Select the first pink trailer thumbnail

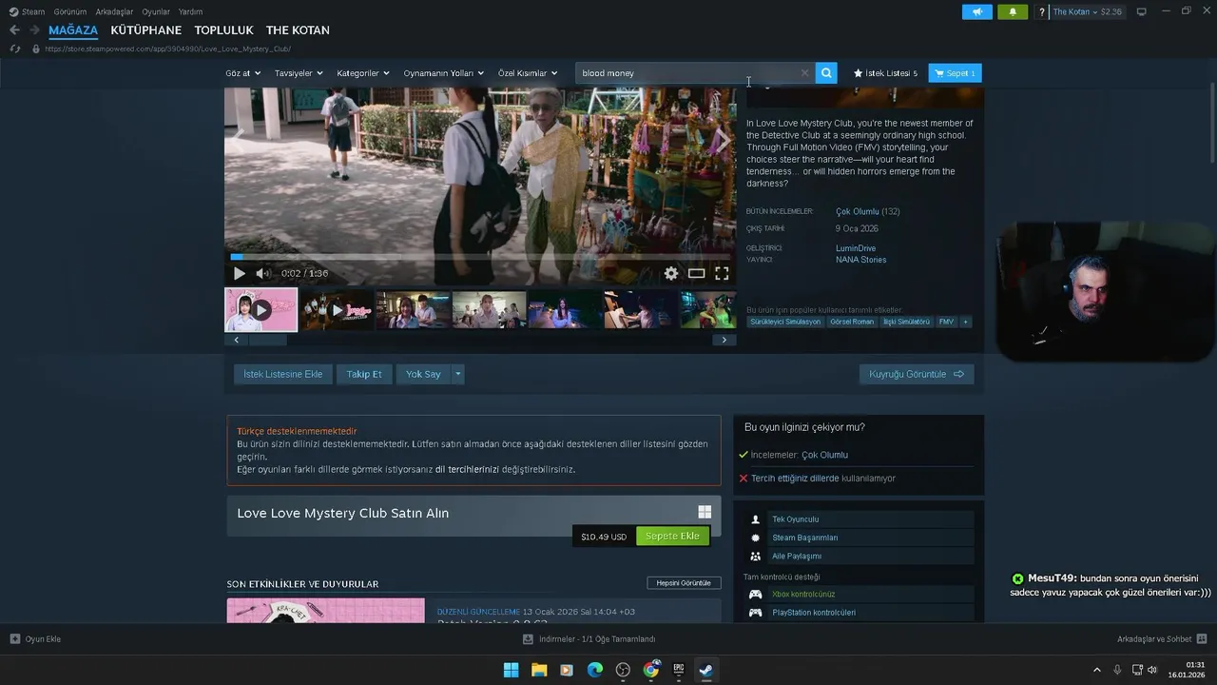[x=261, y=310]
